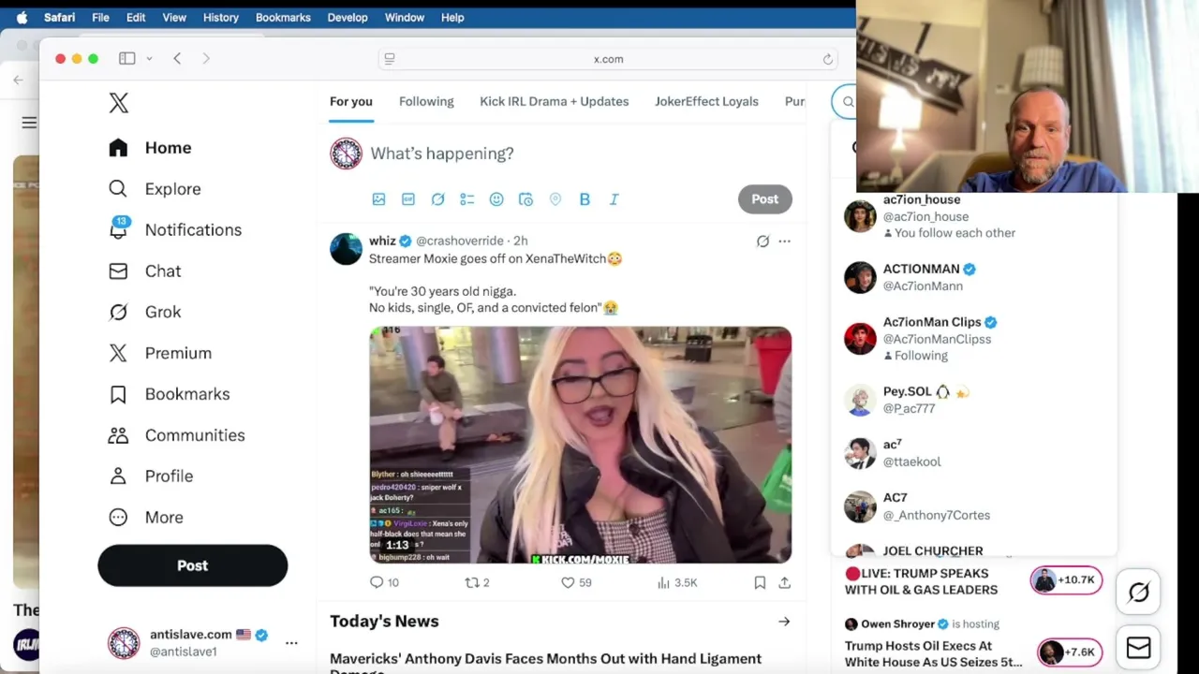Click the Grok enhance icon in composer
The width and height of the screenshot is (1199, 674).
[x=437, y=199]
